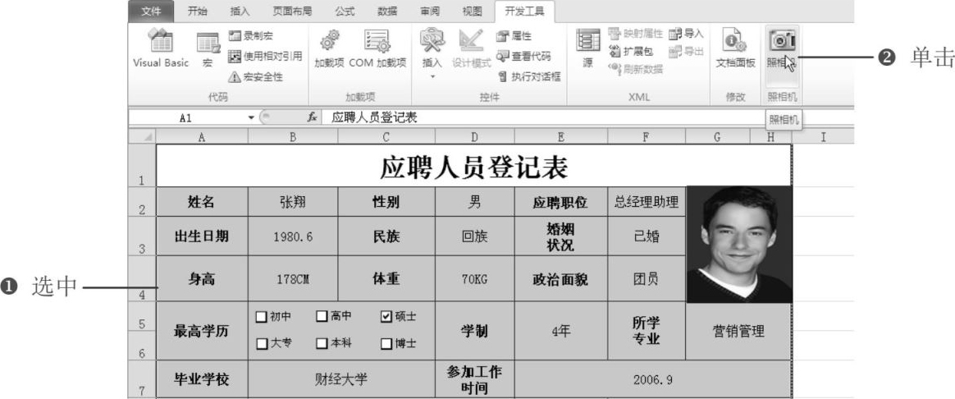Open COM 加载项 dialog
This screenshot has width=955, height=399.
click(x=377, y=49)
